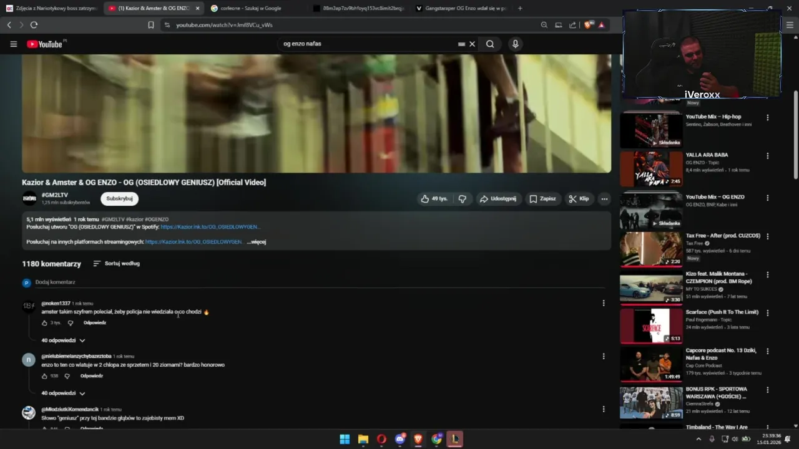Viewport: 799px width, 449px height.
Task: Go to the YouTube home logo
Action: [45, 44]
